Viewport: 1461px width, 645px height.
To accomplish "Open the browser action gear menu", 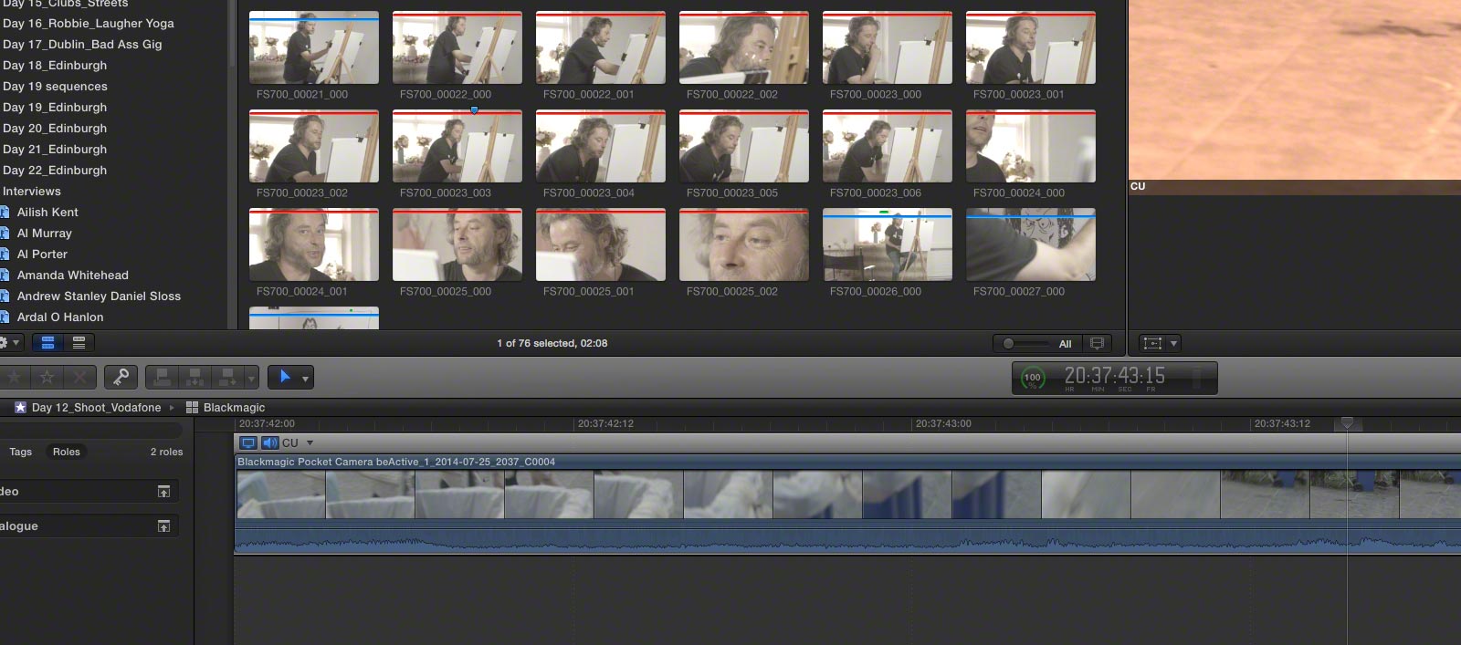I will (8, 343).
